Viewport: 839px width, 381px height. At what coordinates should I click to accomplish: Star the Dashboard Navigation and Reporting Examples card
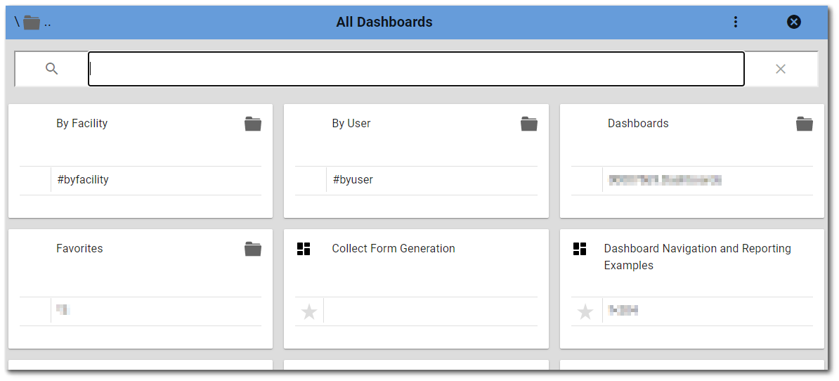click(585, 311)
